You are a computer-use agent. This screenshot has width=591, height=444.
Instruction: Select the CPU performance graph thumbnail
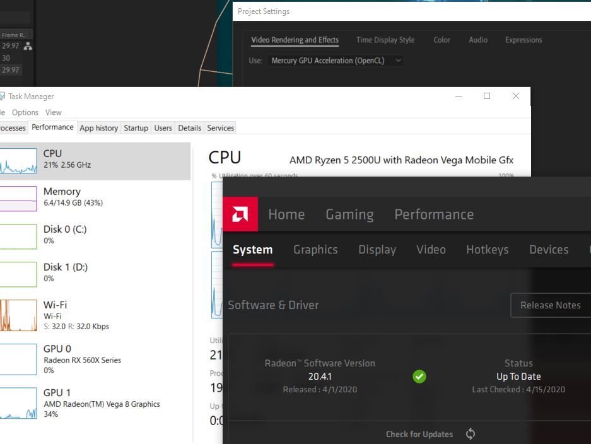pos(18,161)
